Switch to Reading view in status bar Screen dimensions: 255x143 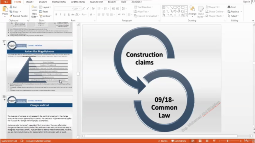pos(207,141)
